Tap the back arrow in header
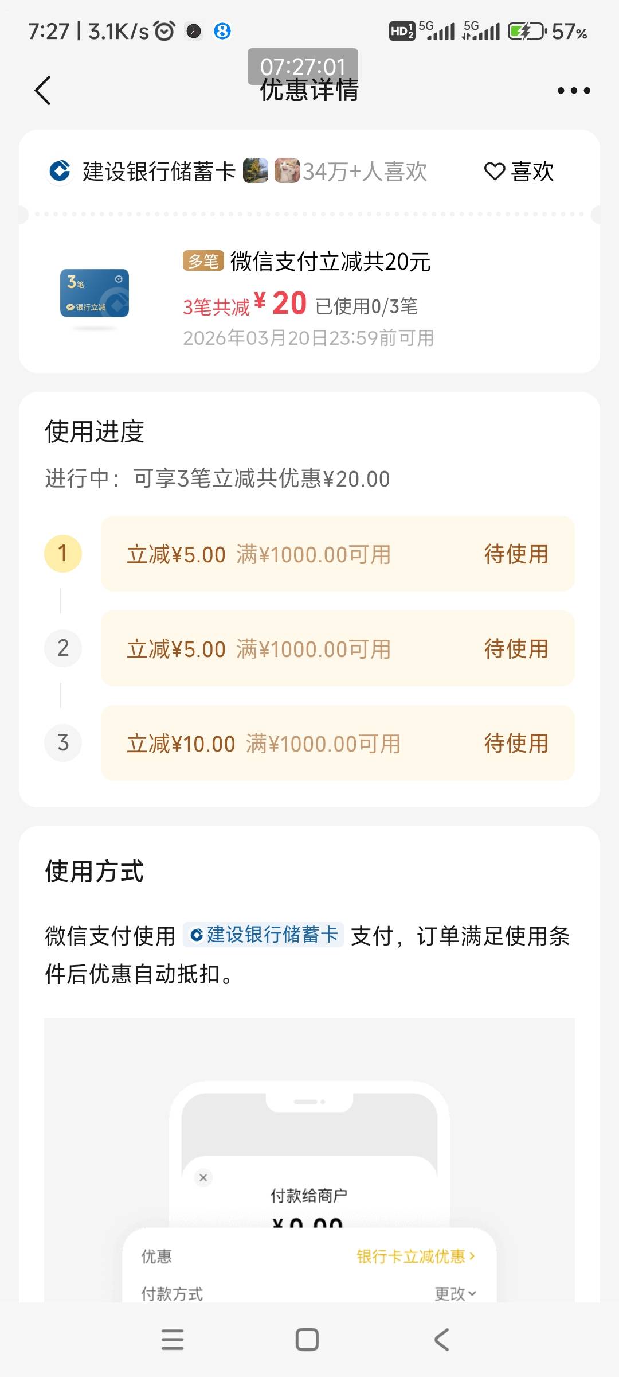The image size is (619, 1377). tap(43, 91)
